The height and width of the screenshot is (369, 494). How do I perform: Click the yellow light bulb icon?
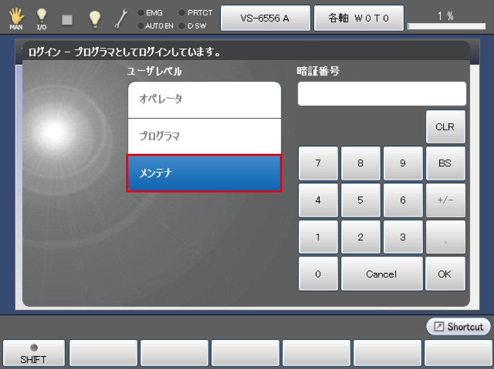click(94, 19)
